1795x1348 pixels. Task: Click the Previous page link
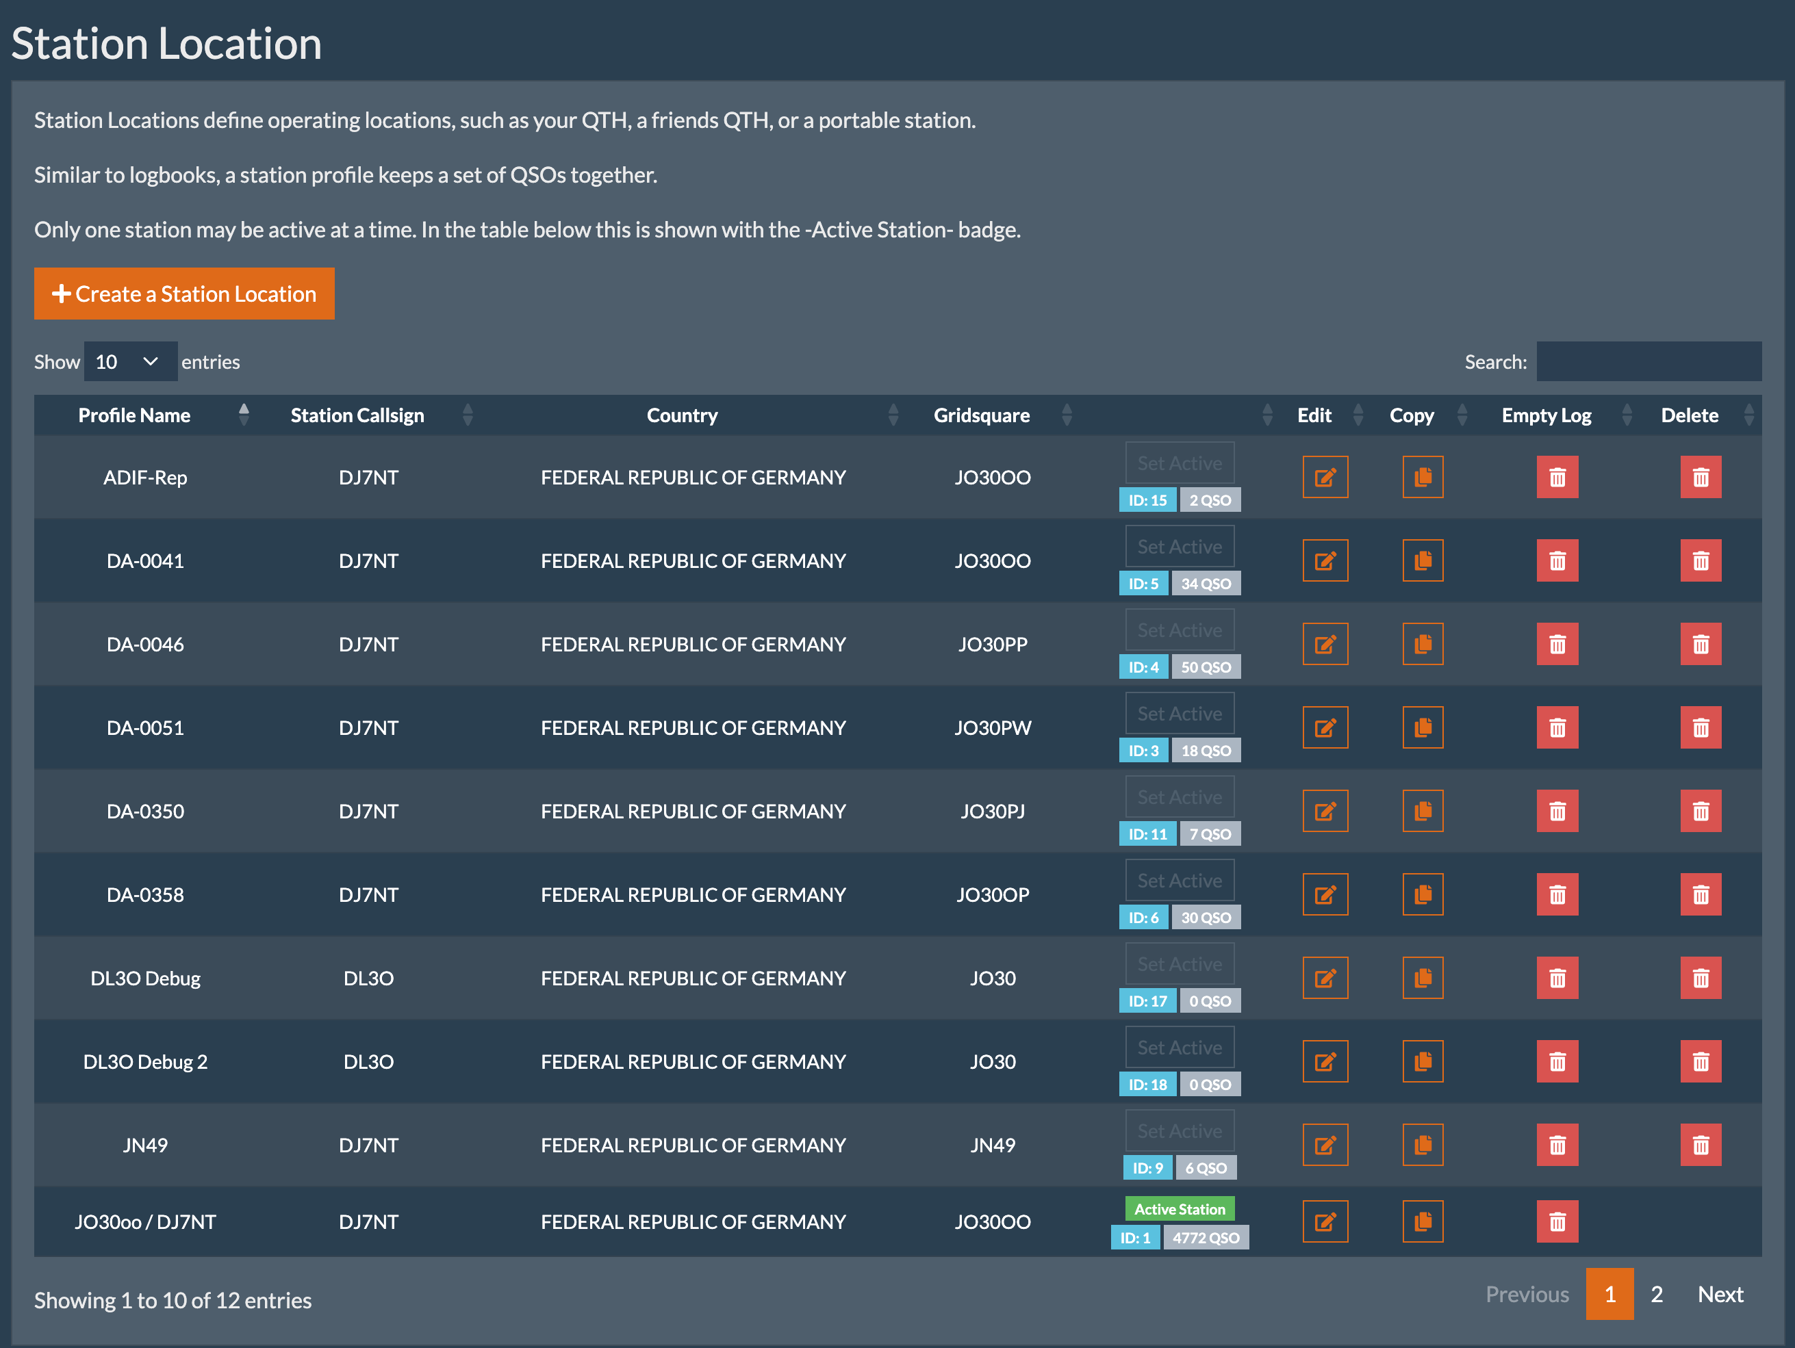click(x=1527, y=1295)
